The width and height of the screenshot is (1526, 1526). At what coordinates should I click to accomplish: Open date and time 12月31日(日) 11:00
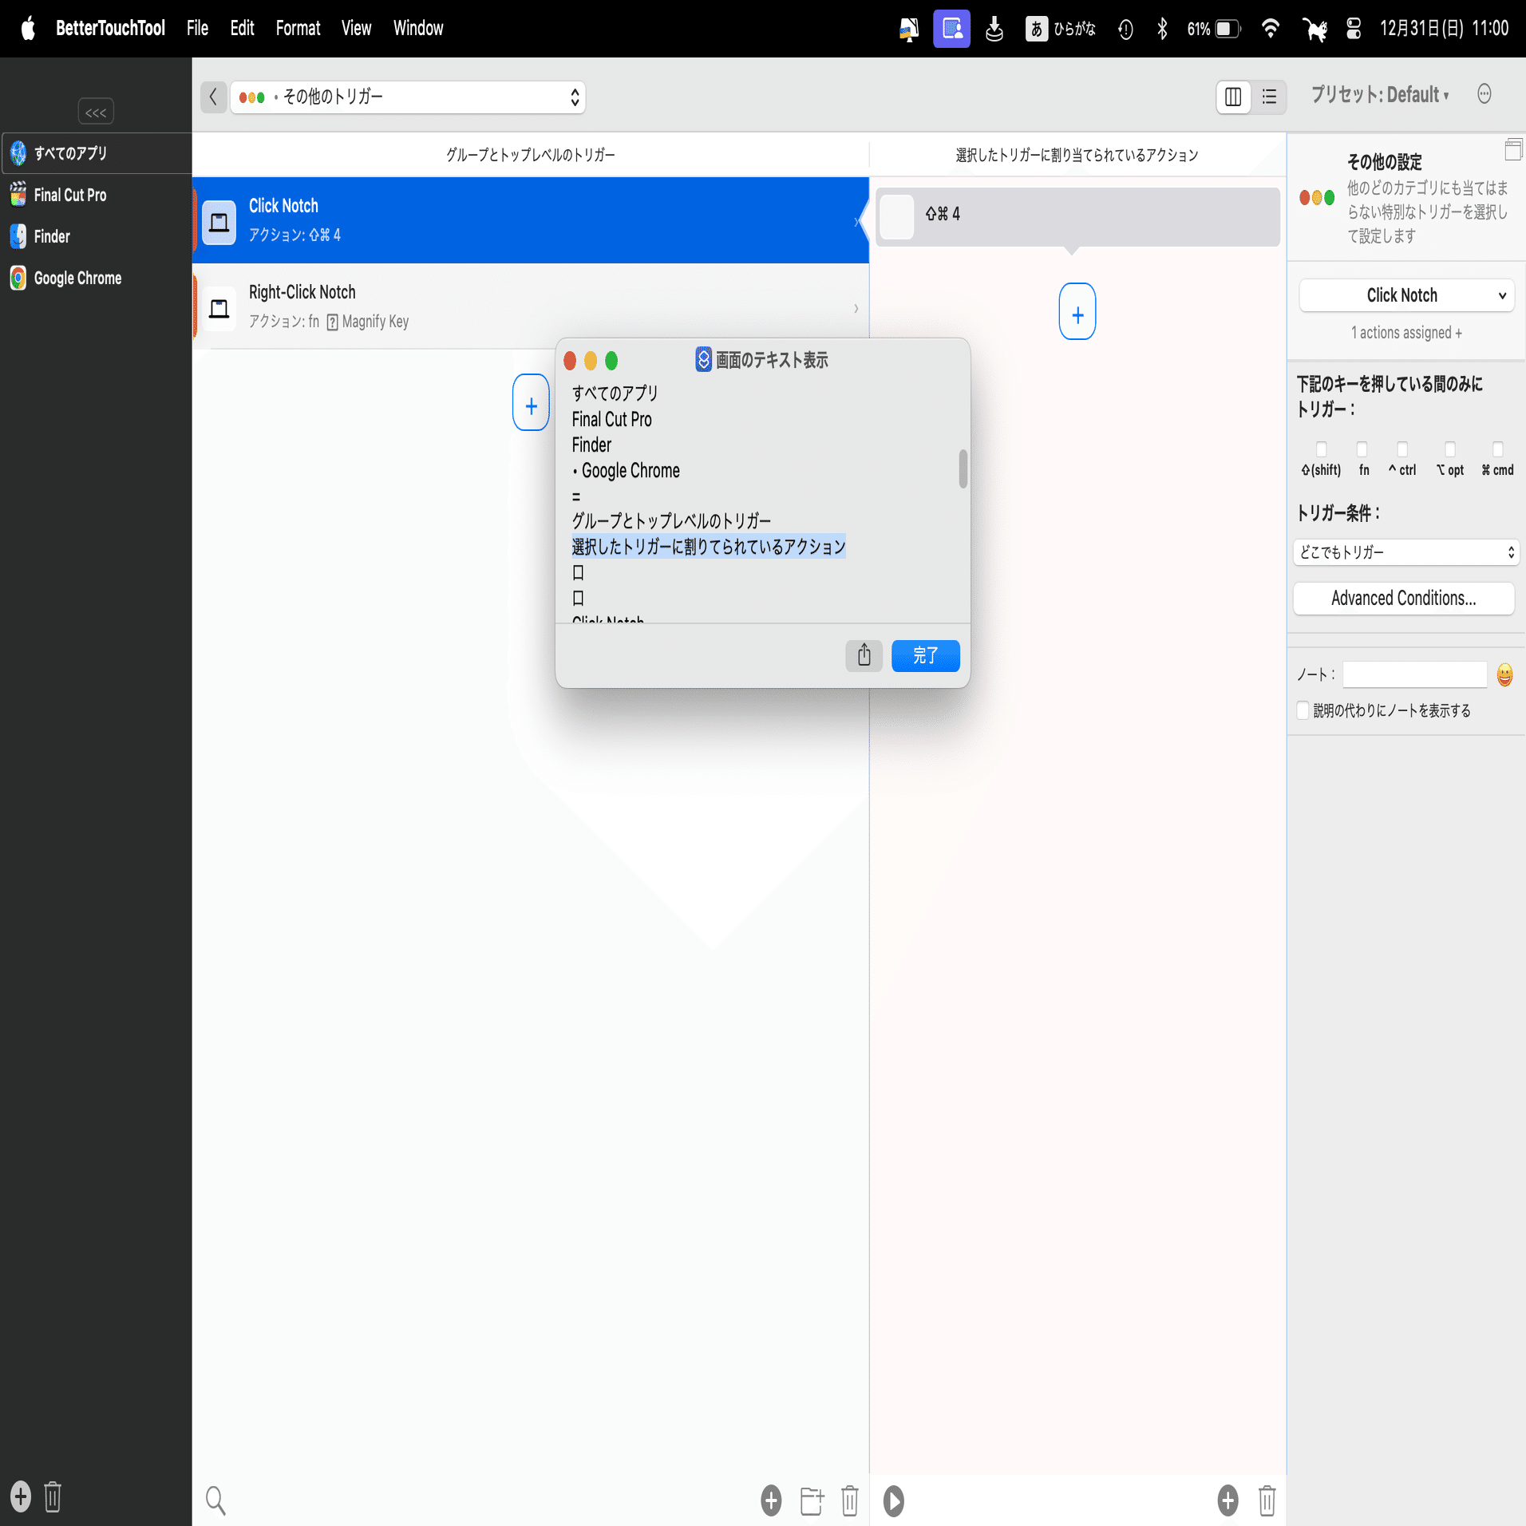(x=1445, y=29)
